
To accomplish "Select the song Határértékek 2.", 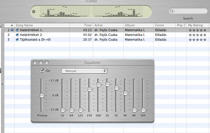I will (31, 35).
